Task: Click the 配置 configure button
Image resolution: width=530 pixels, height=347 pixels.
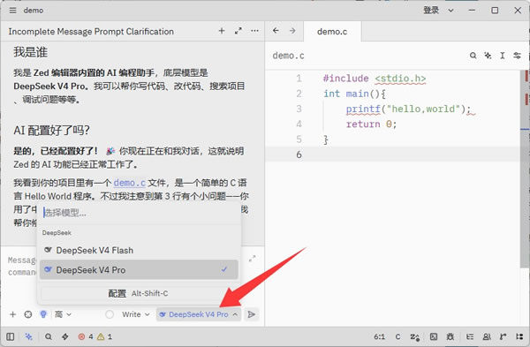Action: [x=139, y=293]
